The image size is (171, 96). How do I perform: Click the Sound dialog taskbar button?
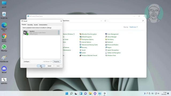coord(104,93)
